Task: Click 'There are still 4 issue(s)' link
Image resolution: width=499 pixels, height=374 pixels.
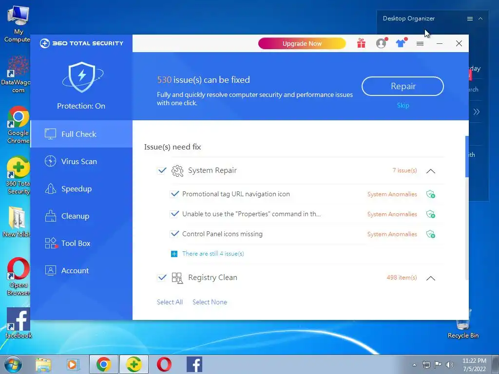Action: coord(213,254)
